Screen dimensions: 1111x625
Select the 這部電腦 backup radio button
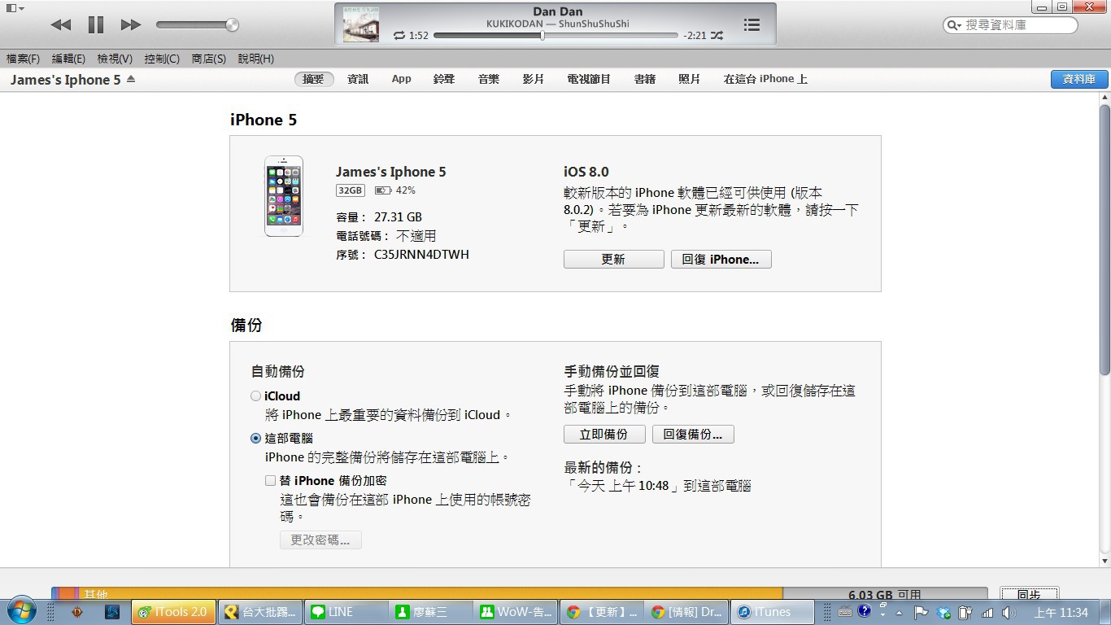pos(255,439)
